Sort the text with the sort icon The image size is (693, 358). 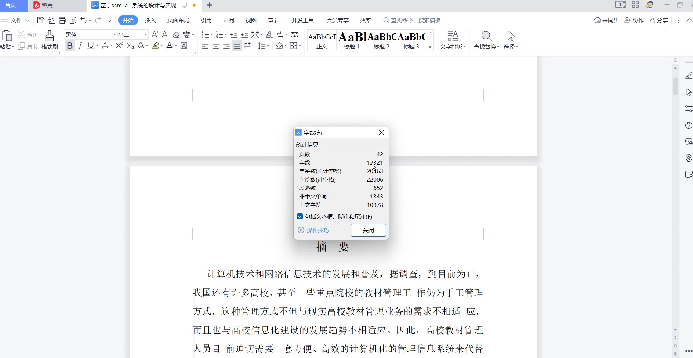pyautogui.click(x=269, y=34)
